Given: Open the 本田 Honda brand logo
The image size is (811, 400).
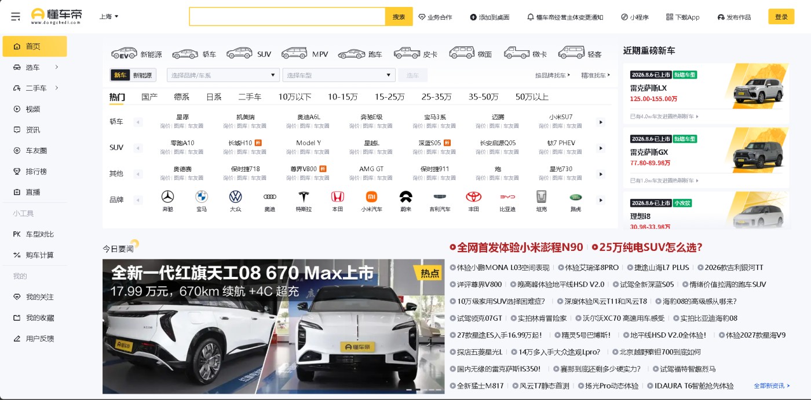Looking at the screenshot, I should [x=338, y=197].
